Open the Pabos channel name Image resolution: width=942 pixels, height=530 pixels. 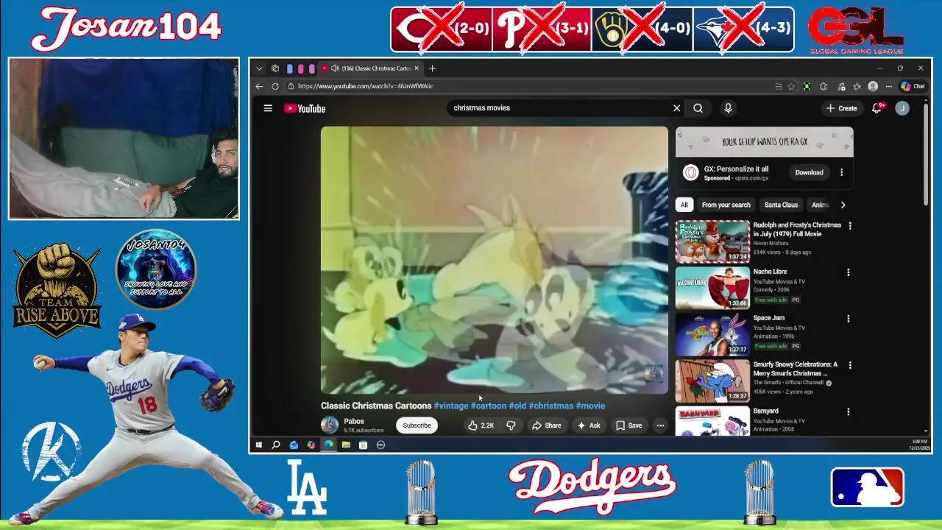(354, 422)
